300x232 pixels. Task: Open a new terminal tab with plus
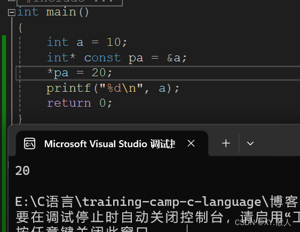[x=226, y=143]
